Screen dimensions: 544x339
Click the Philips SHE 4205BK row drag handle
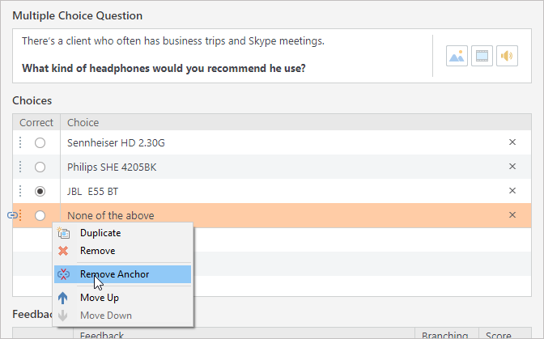(20, 167)
